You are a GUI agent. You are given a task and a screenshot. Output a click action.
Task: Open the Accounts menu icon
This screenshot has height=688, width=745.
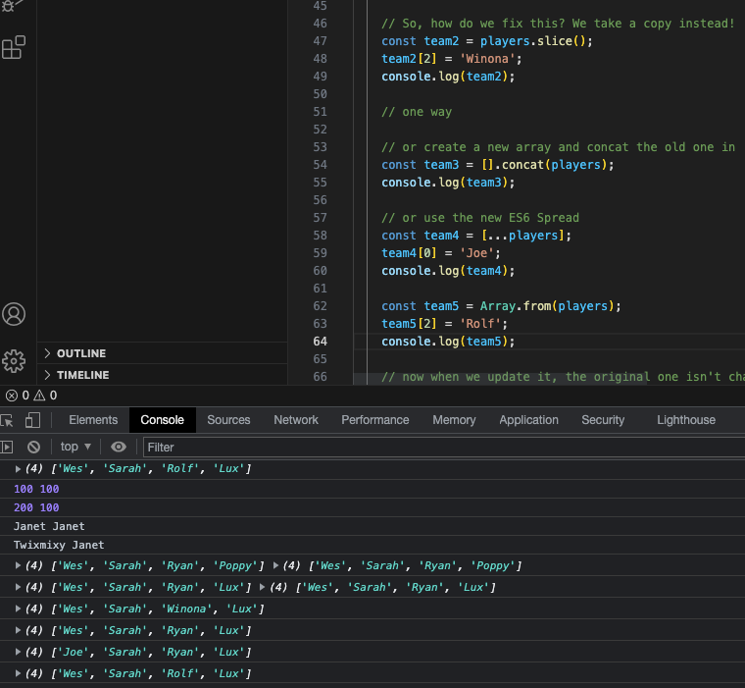coord(14,314)
